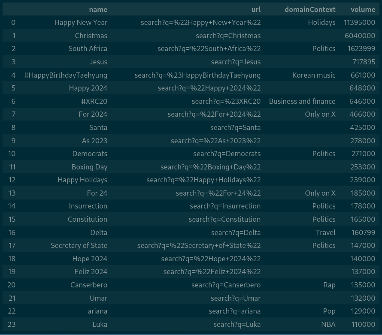Select the Secretary of State name cell
The height and width of the screenshot is (335, 382).
point(79,245)
